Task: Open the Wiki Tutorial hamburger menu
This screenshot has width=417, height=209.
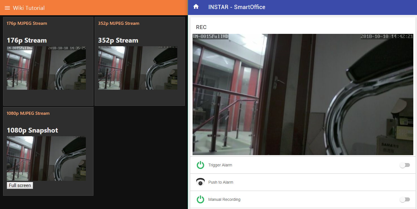Action: tap(7, 8)
